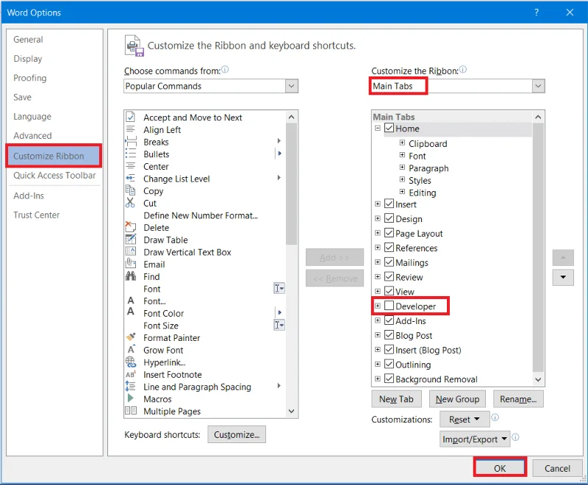
Task: Open the Trust Center category
Action: point(36,215)
